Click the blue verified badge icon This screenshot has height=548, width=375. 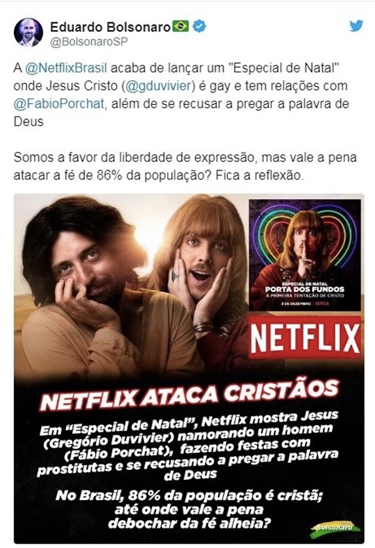pyautogui.click(x=199, y=26)
